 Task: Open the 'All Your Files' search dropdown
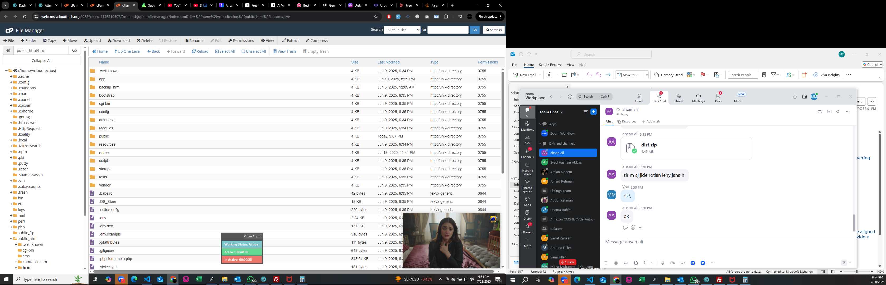pos(402,30)
